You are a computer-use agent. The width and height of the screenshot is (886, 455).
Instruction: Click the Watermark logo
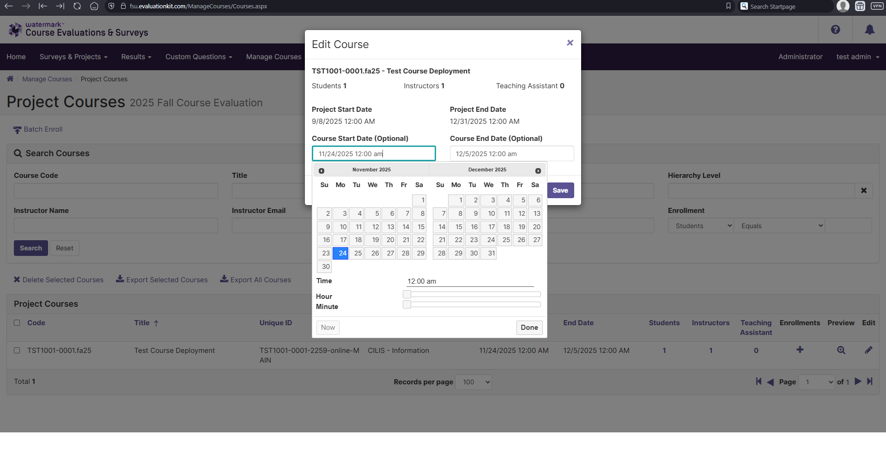point(78,30)
